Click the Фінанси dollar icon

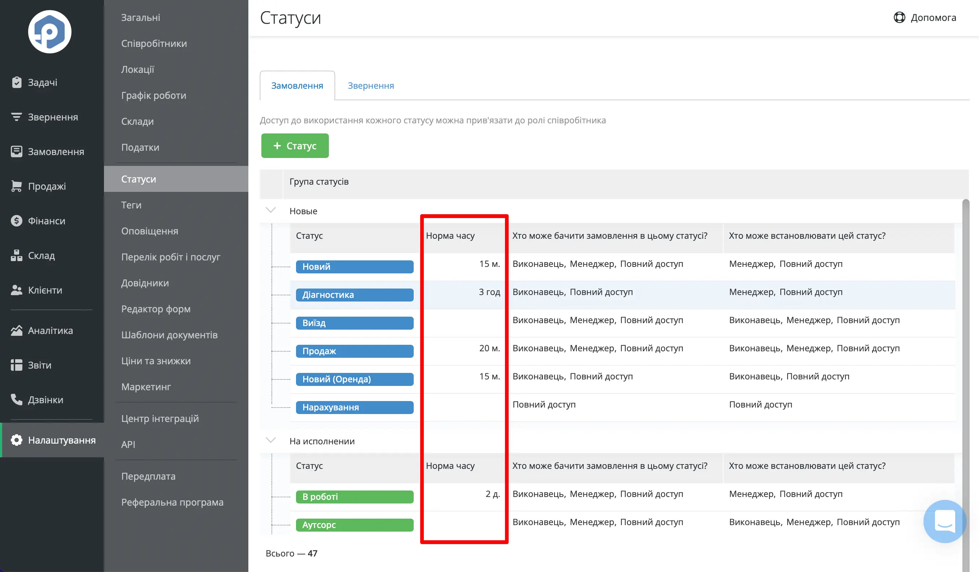pos(16,221)
